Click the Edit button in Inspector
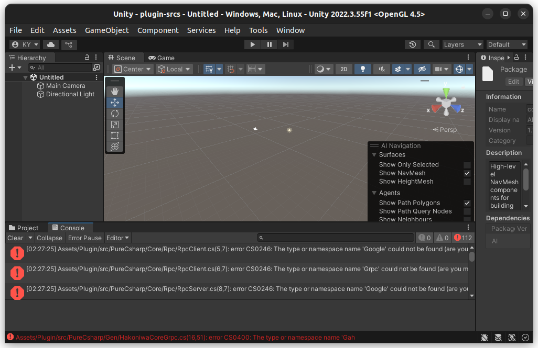This screenshot has width=538, height=348. (x=513, y=82)
